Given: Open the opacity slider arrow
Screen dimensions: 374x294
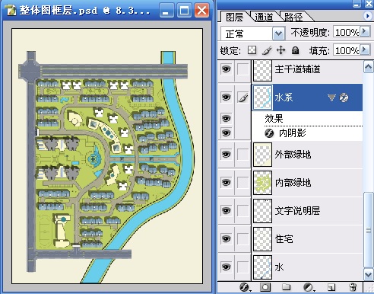Looking at the screenshot, I should pyautogui.click(x=365, y=31).
